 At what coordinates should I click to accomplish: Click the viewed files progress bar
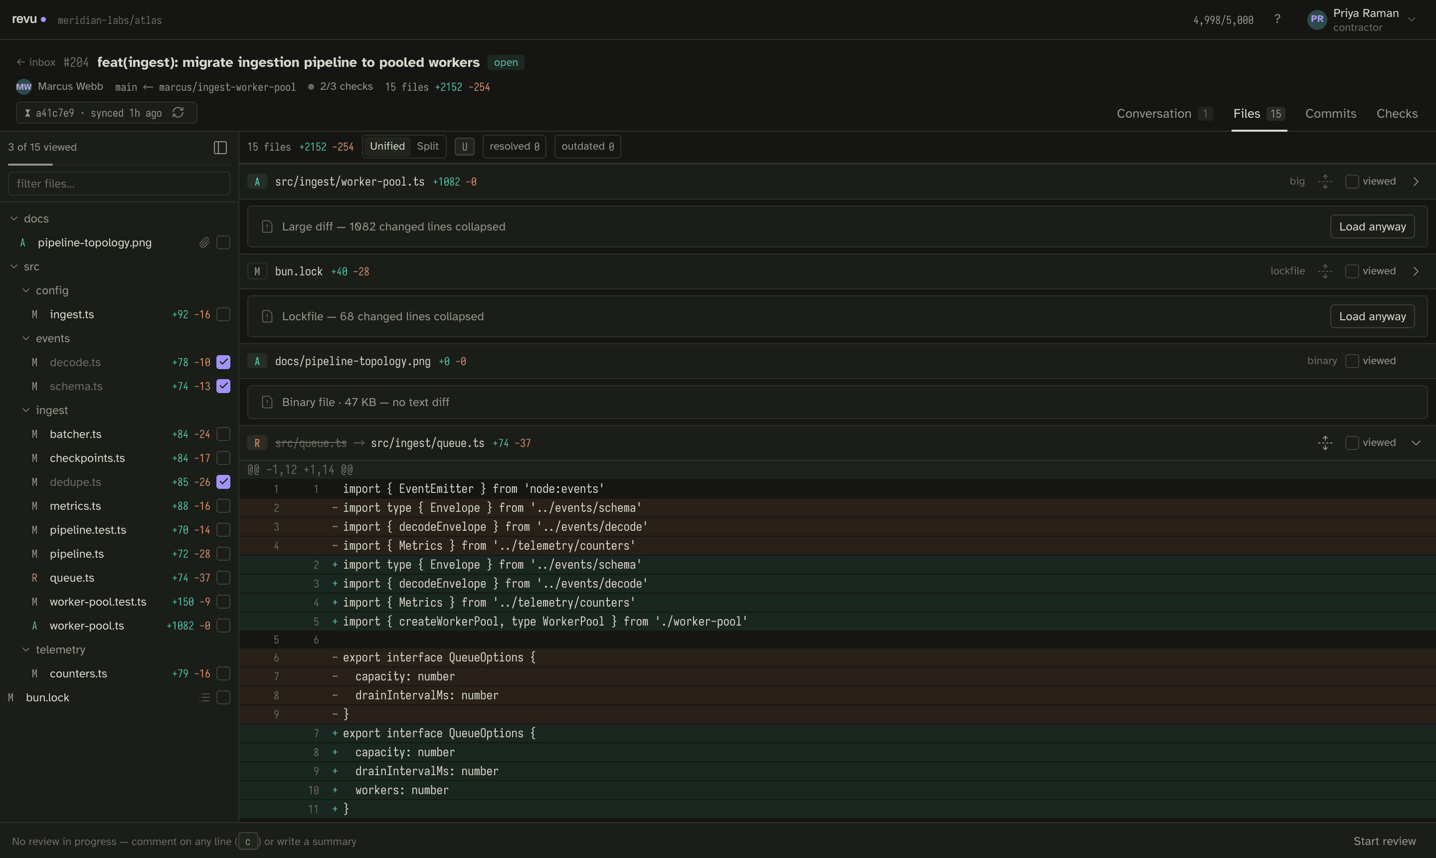coord(119,165)
